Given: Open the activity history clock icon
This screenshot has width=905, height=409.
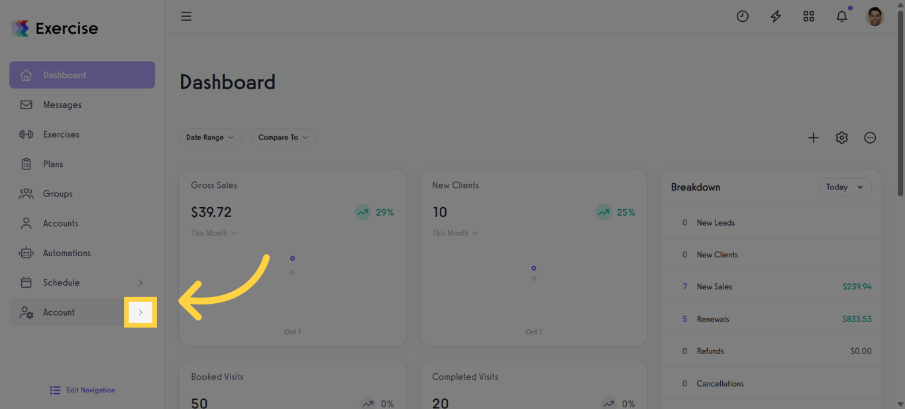Looking at the screenshot, I should click(x=742, y=16).
